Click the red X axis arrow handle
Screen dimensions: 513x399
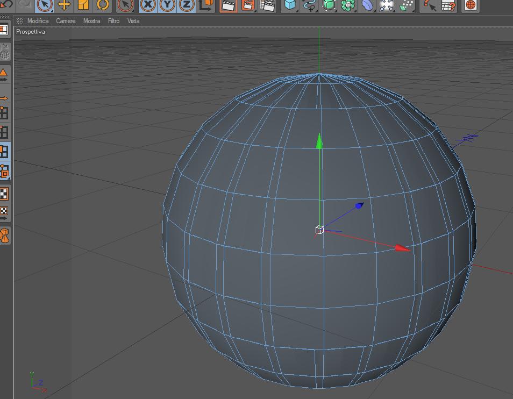click(x=402, y=248)
